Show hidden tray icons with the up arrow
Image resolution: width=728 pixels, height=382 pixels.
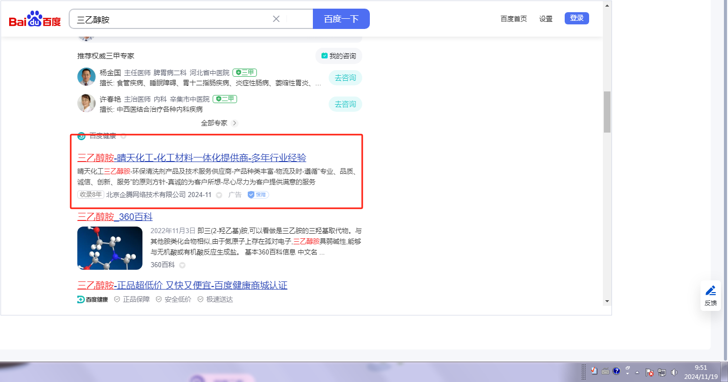coord(637,372)
